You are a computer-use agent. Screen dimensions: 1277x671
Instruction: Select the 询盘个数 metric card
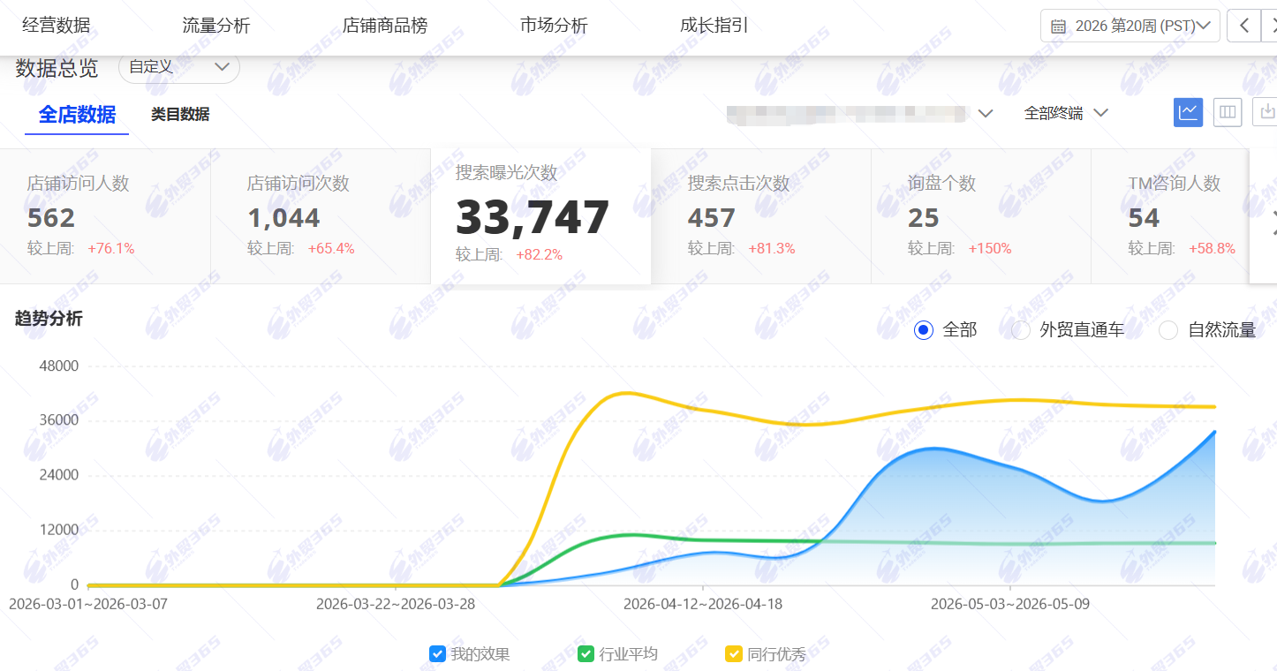(981, 216)
